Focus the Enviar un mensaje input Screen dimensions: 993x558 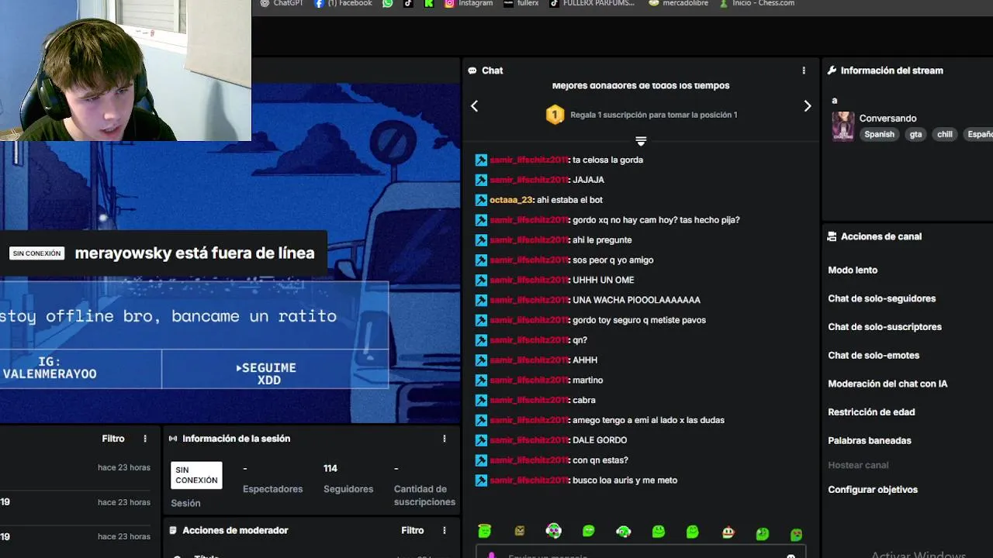[641, 553]
